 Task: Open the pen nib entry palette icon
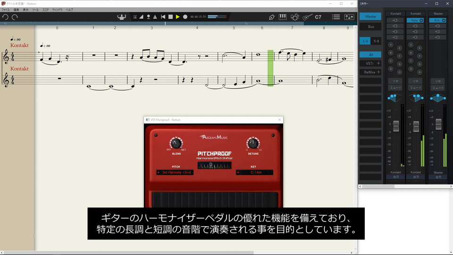(272, 17)
